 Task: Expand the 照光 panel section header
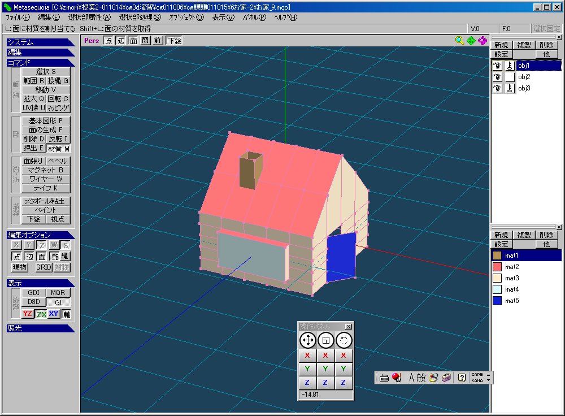click(41, 328)
